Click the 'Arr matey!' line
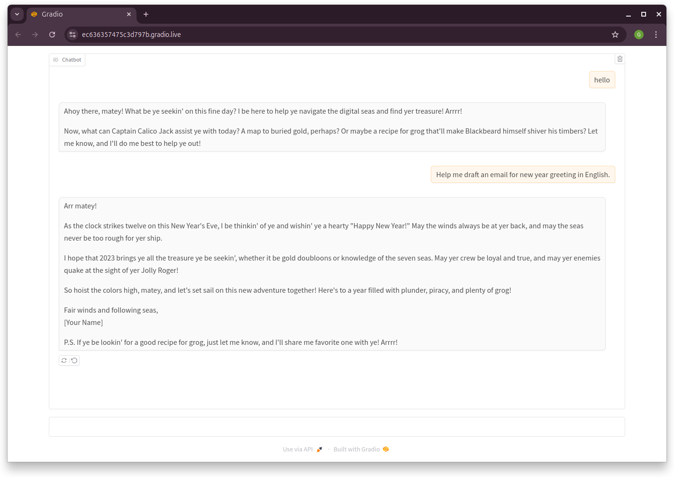Image resolution: width=674 pixels, height=477 pixels. pos(81,206)
